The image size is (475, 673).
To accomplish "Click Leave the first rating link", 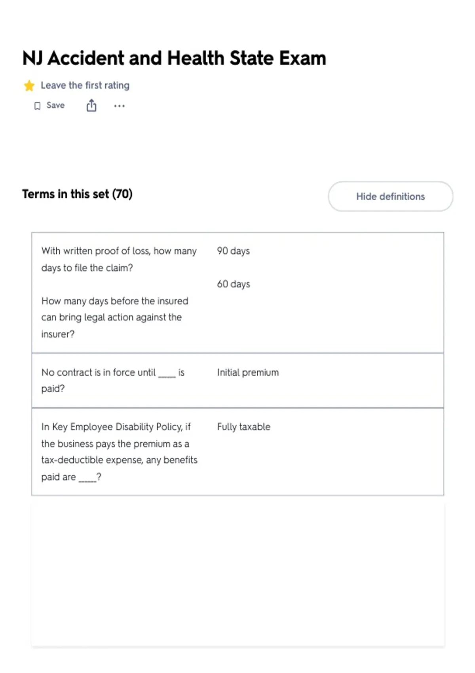I will coord(85,85).
